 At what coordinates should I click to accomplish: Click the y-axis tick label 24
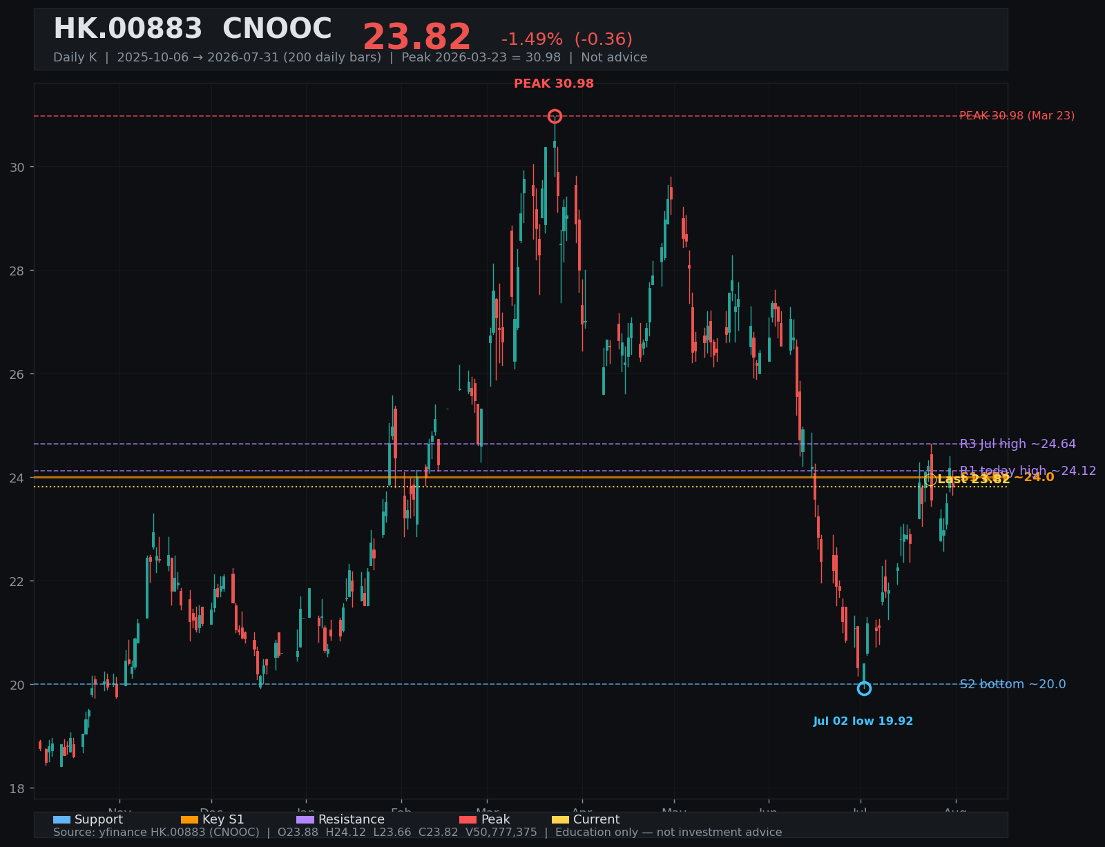pyautogui.click(x=17, y=478)
